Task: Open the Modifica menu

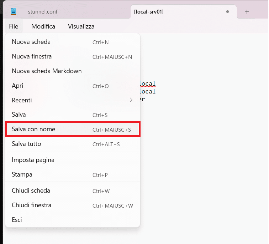Action: pyautogui.click(x=43, y=26)
